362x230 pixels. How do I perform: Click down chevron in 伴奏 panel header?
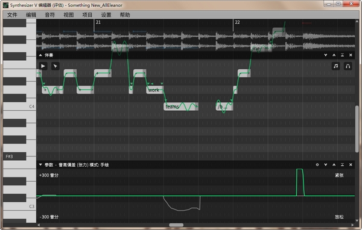pos(326,55)
